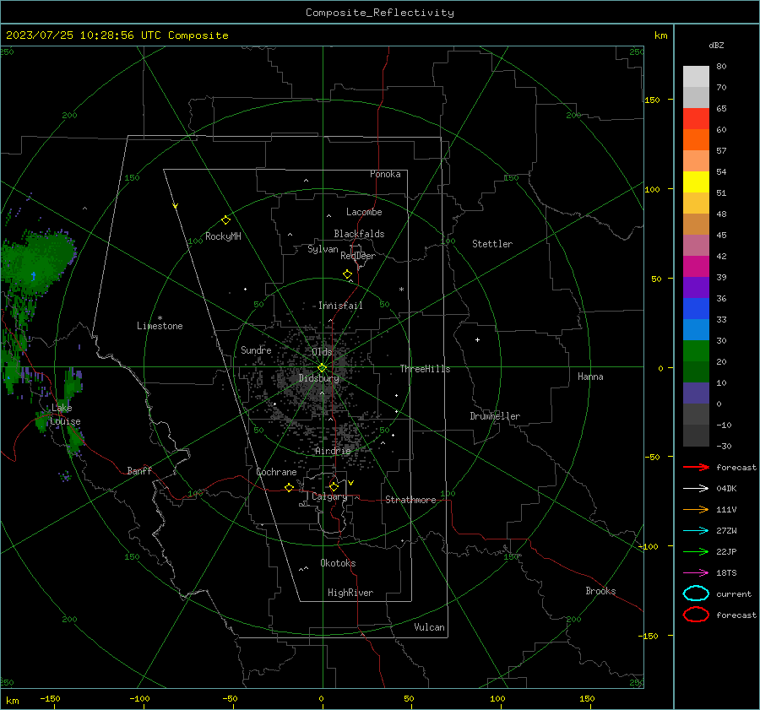
Task: Click the Brooks map label
Action: 600,591
